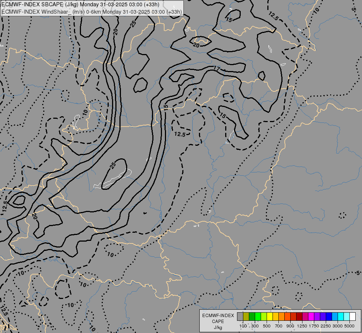Screen dimensions: 362x333
Task: Click the legend value 700
Action: point(278,326)
